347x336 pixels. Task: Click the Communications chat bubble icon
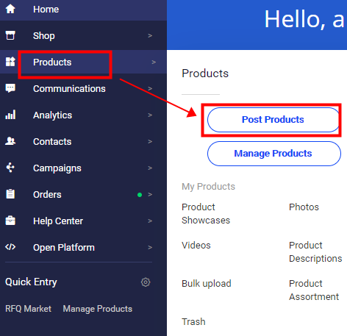click(x=10, y=88)
